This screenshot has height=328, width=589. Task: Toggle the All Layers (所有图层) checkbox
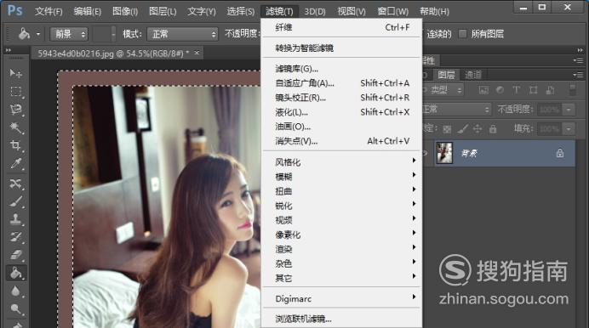click(x=463, y=34)
